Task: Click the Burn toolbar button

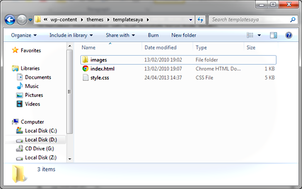Action: 153,35
